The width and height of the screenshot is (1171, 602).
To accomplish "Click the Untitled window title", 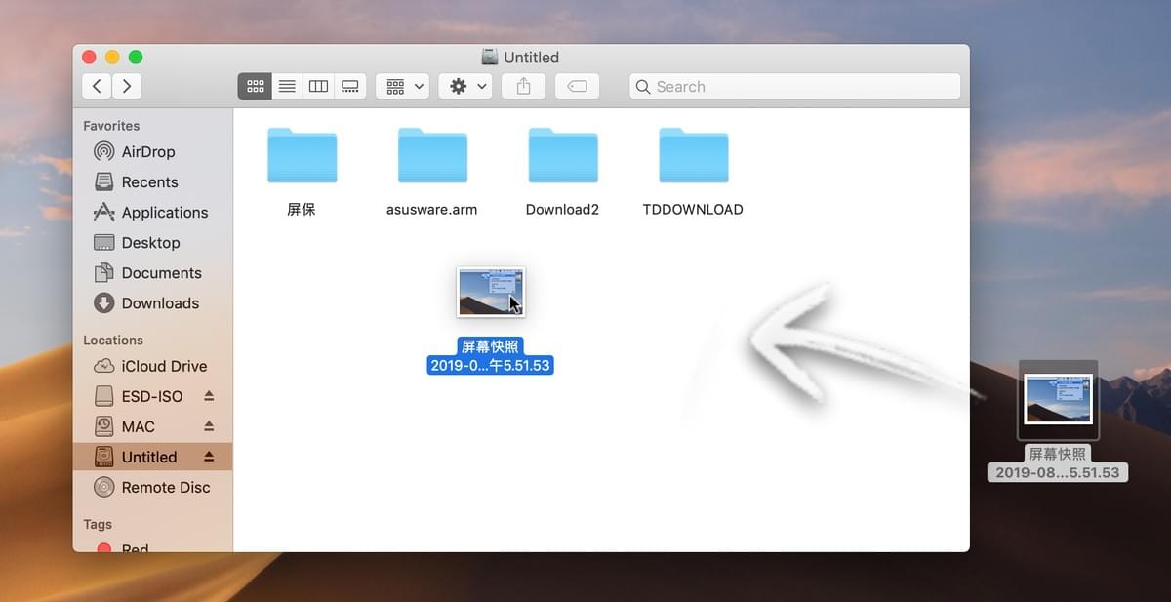I will point(532,58).
